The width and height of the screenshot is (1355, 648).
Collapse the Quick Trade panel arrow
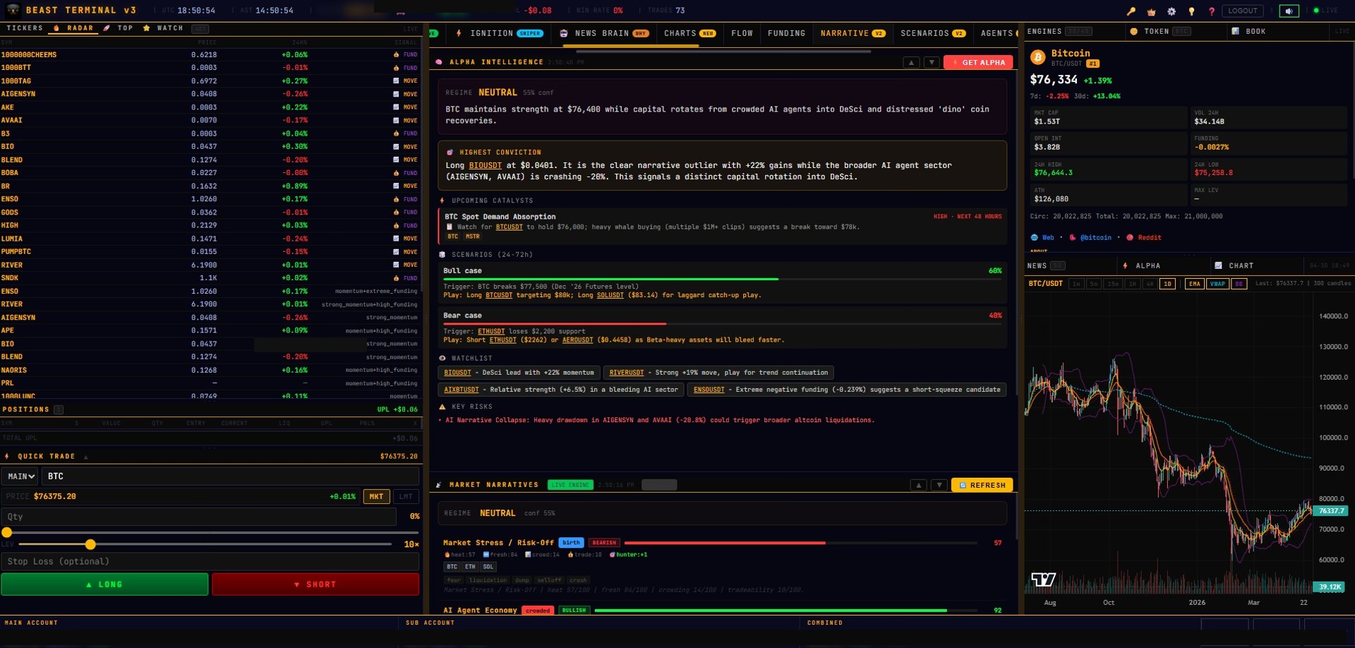[86, 457]
